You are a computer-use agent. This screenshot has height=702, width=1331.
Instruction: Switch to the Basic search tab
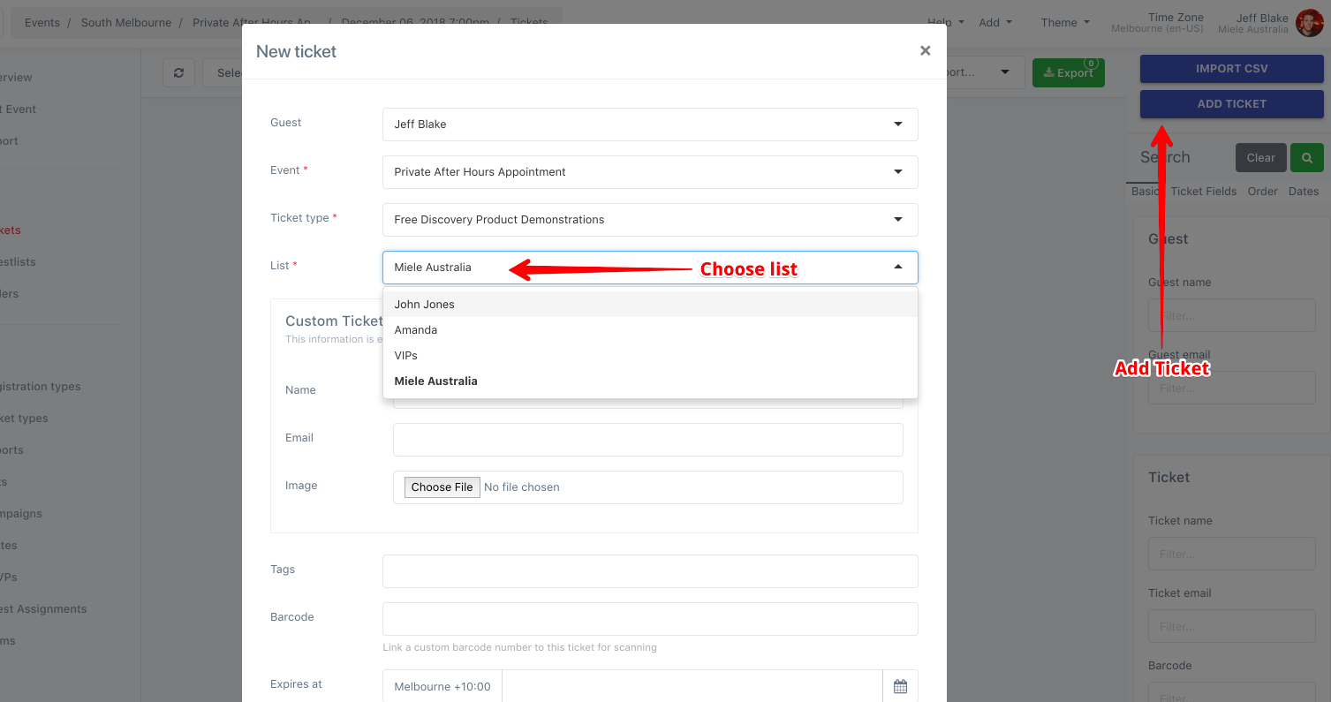tap(1146, 191)
